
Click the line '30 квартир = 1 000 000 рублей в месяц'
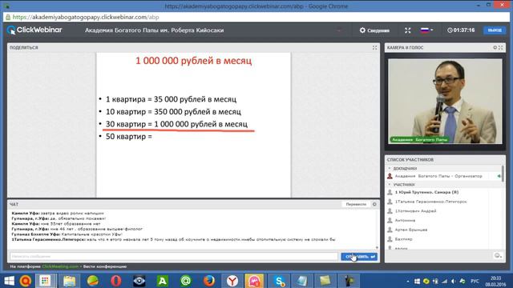[x=176, y=124]
